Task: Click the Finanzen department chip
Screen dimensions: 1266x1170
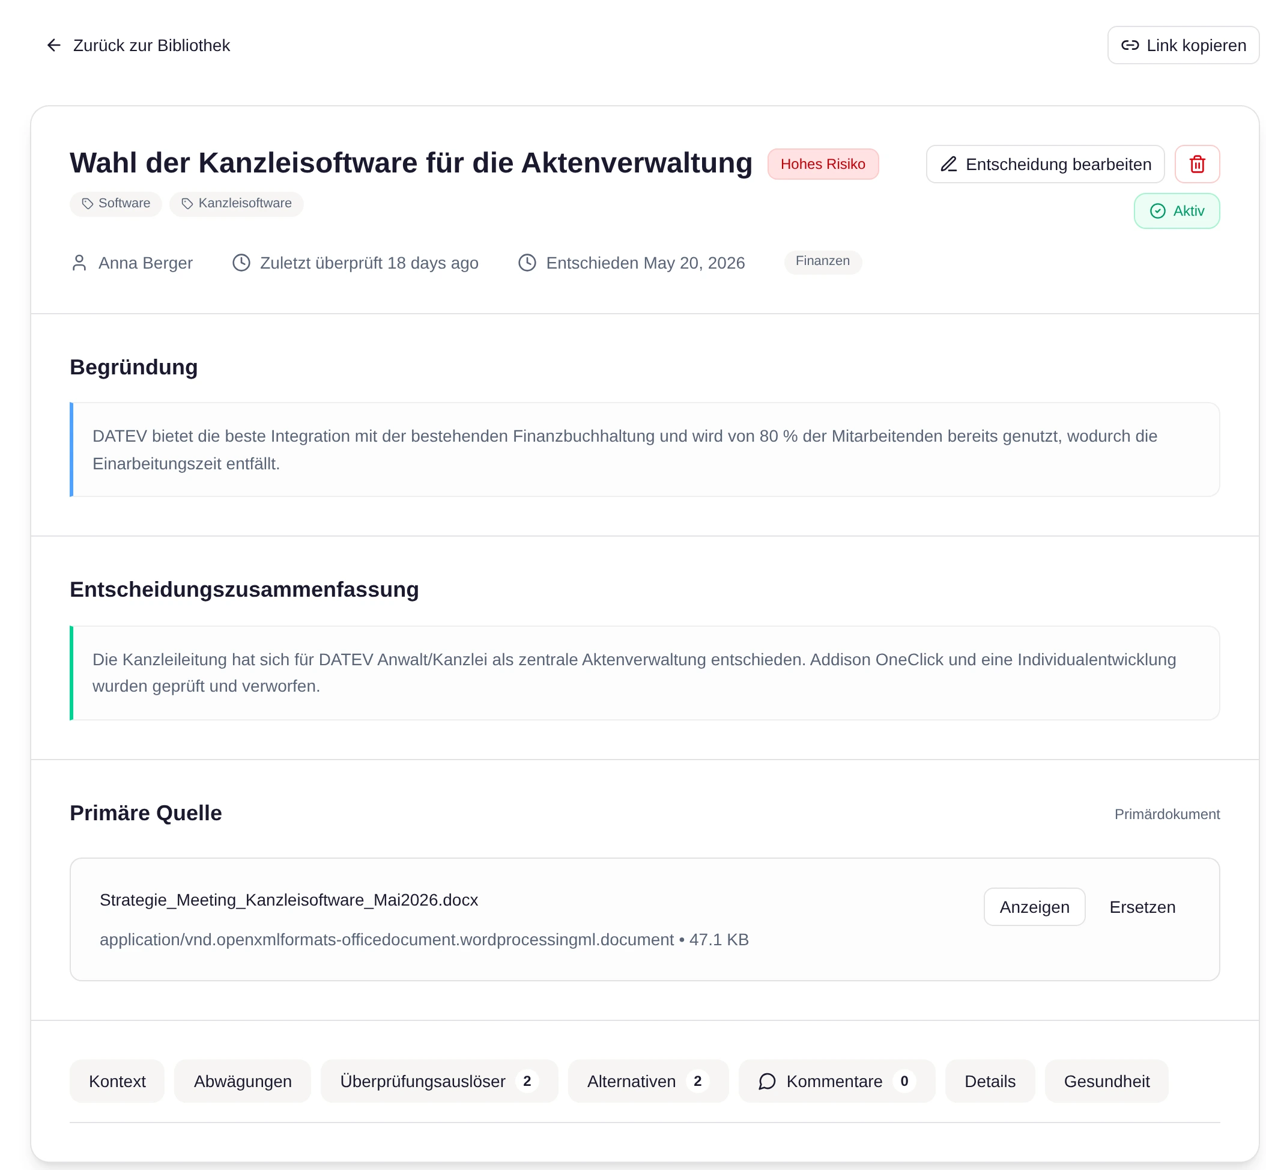Action: tap(823, 261)
